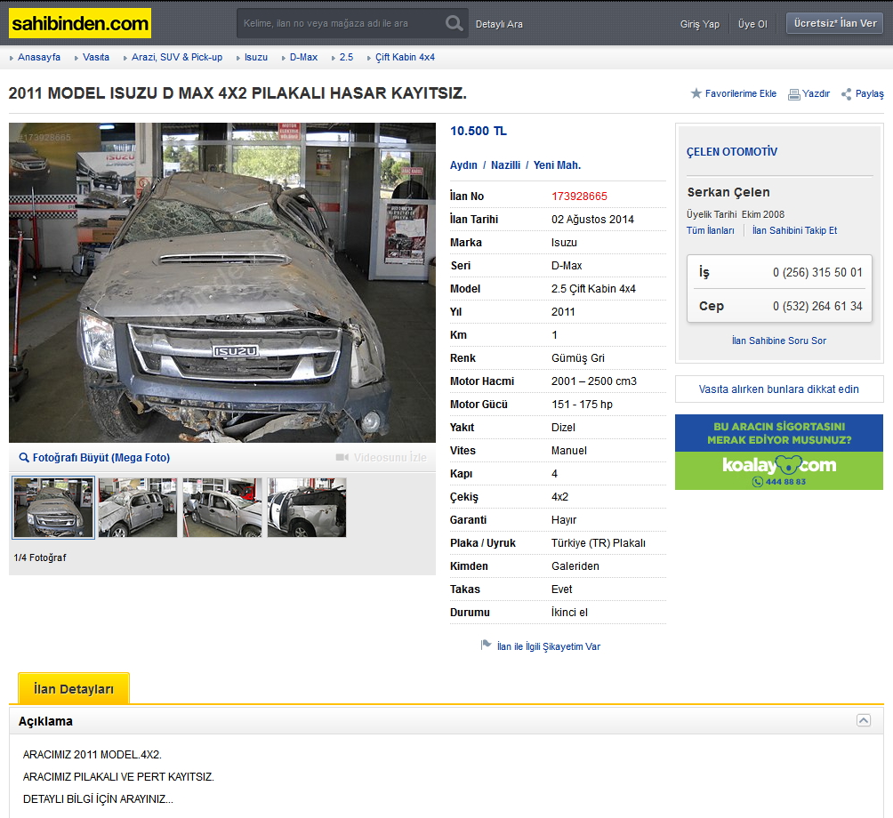Click listing number 173928665
This screenshot has width=893, height=818.
pyautogui.click(x=579, y=196)
